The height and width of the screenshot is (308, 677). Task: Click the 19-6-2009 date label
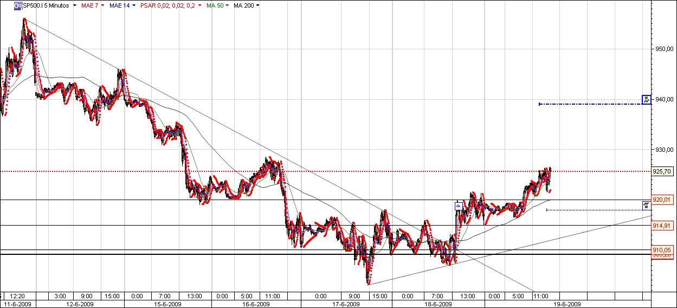[566, 304]
